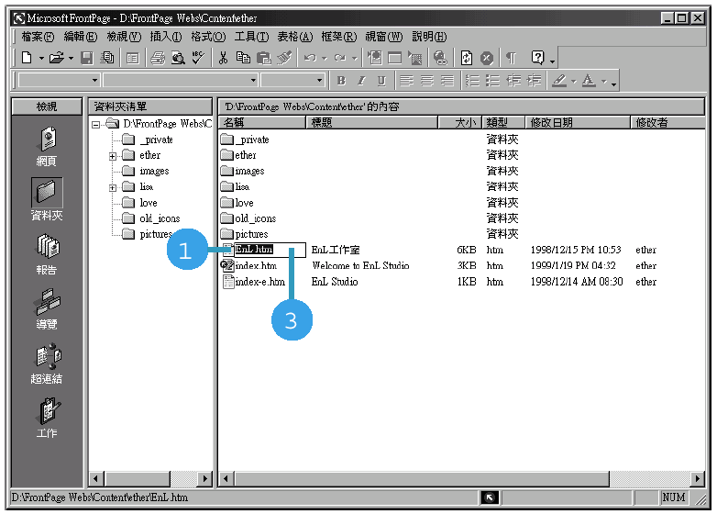Sort by the 名稱 column header
717x514 pixels.
point(262,122)
